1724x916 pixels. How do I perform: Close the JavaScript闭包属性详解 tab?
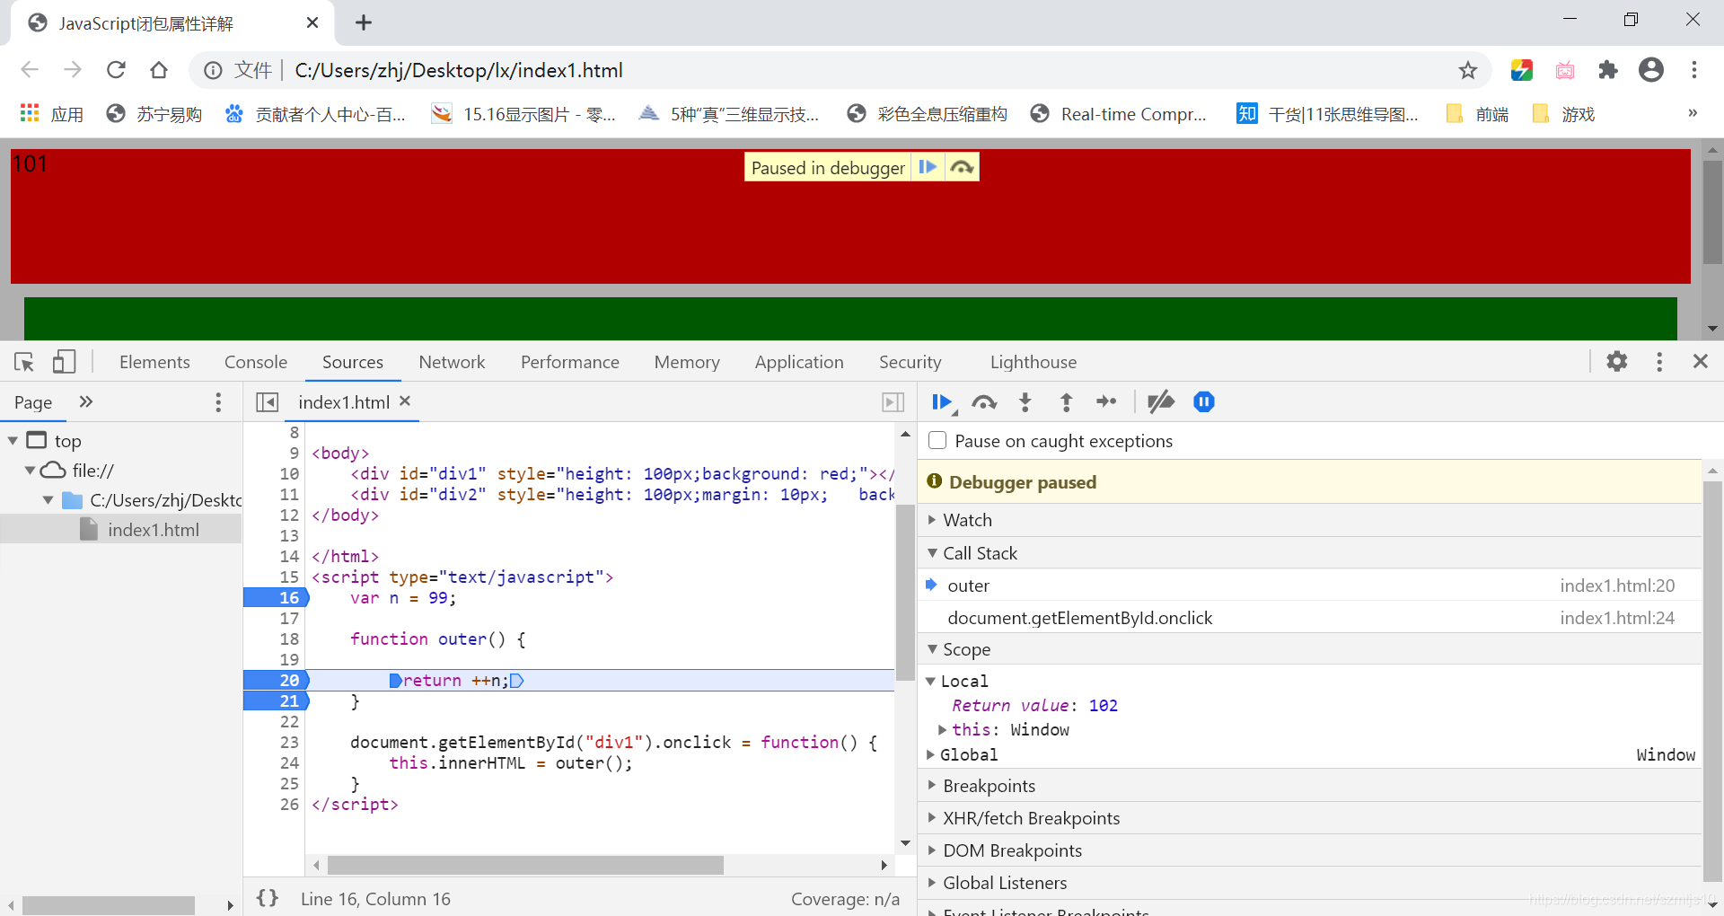click(x=312, y=22)
